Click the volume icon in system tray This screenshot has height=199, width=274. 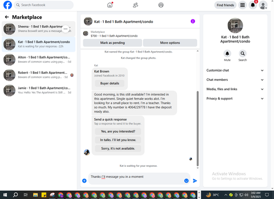(247, 195)
